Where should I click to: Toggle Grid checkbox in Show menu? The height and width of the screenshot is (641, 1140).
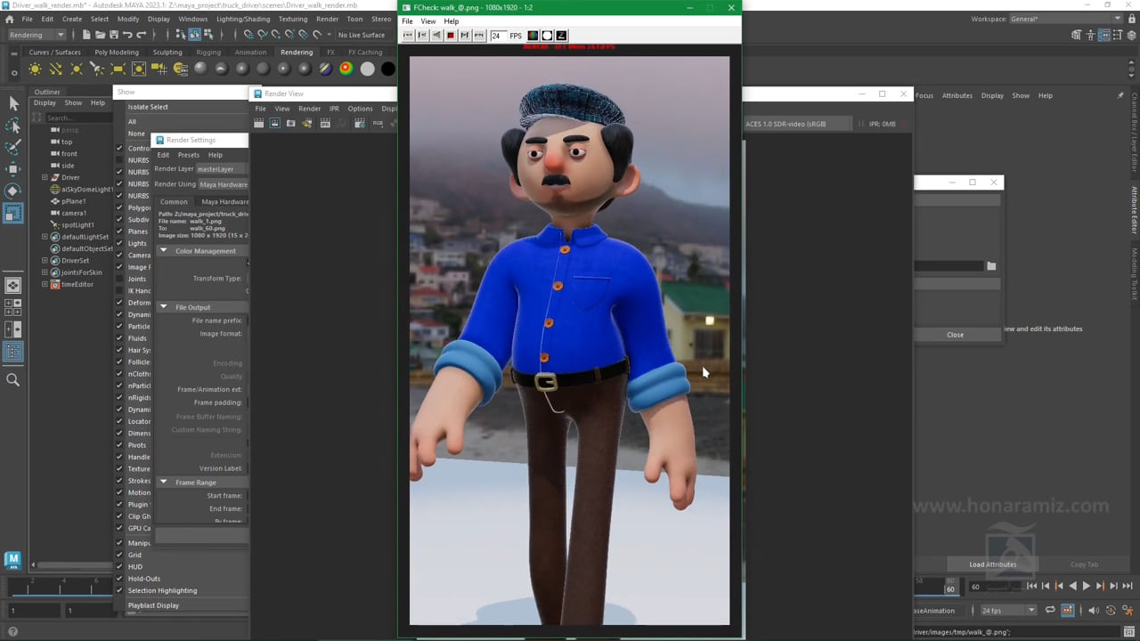[x=119, y=555]
